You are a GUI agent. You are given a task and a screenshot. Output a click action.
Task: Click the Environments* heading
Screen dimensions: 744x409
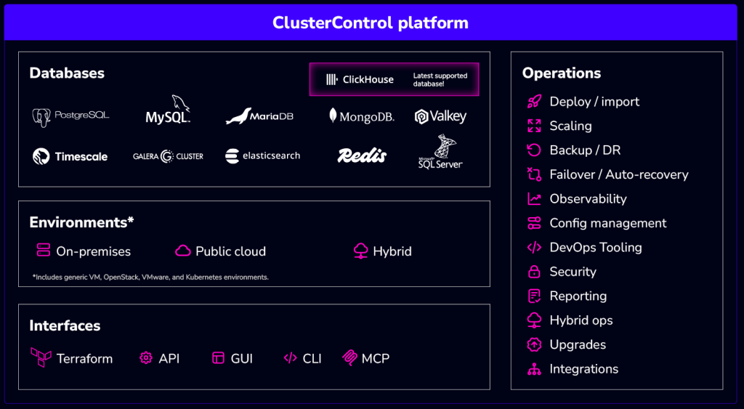pos(81,222)
